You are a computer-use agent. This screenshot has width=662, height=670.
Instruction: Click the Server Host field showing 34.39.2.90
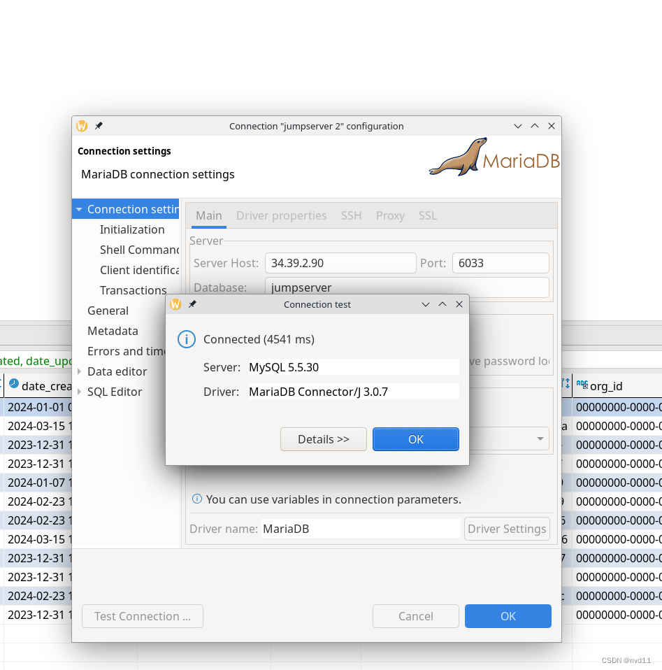coord(340,263)
